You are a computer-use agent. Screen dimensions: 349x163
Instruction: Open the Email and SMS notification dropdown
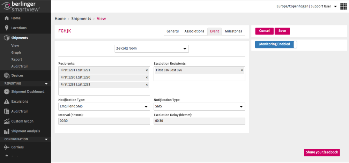click(x=104, y=106)
